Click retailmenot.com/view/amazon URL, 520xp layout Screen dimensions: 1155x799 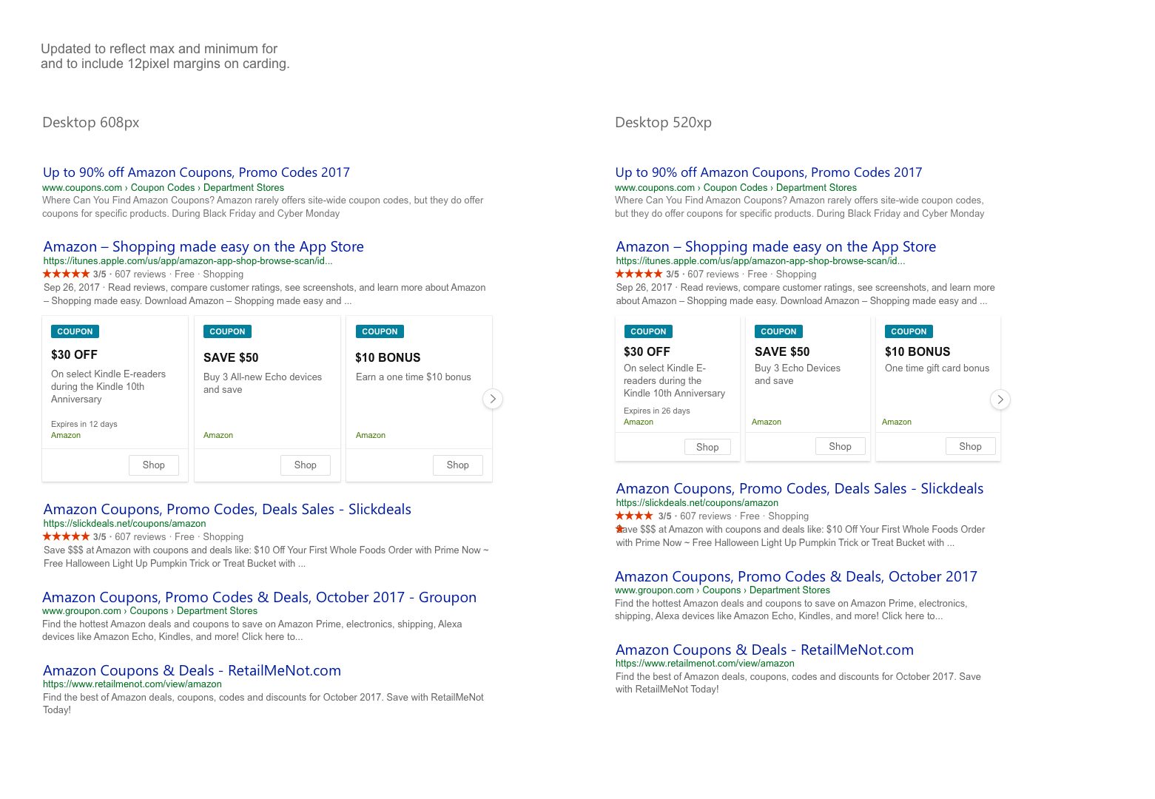[x=705, y=664]
